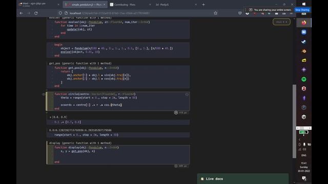Click inside the evolve! function cell
This screenshot has width=328, height=184.
pos(118,29)
